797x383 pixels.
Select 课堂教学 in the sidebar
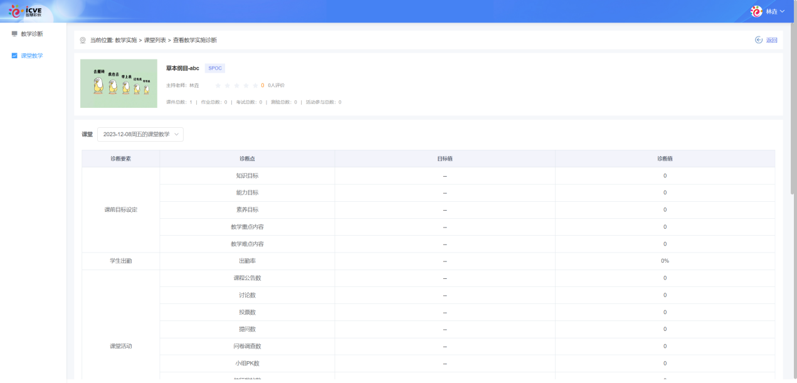click(x=32, y=56)
